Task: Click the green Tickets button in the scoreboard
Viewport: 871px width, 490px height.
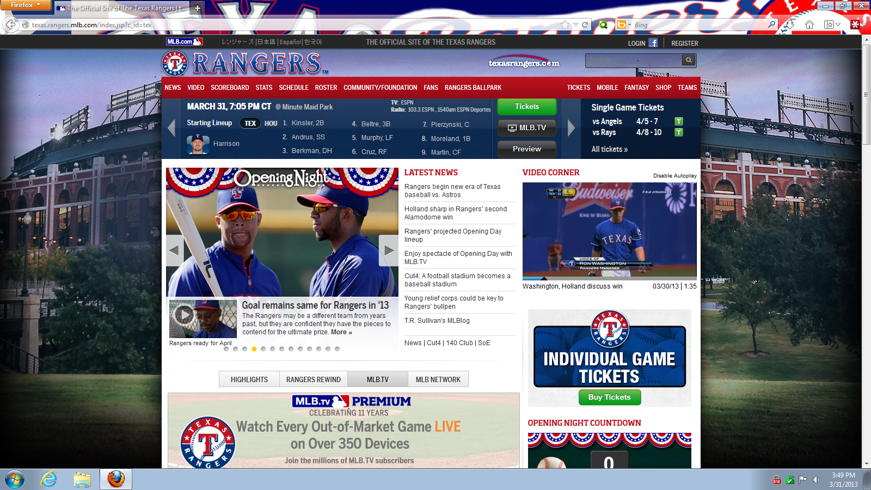Action: (527, 107)
